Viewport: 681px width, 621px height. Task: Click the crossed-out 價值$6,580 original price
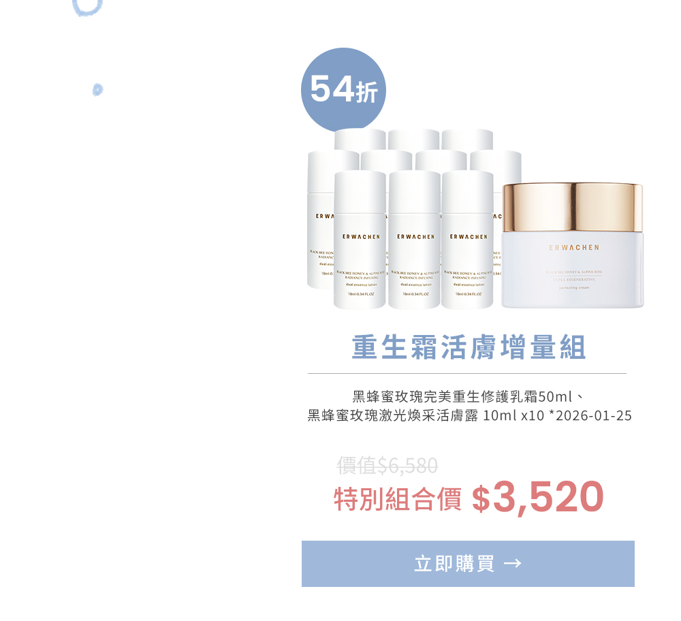[x=387, y=466]
